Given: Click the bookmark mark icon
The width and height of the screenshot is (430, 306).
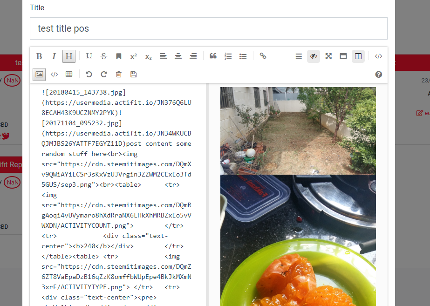Looking at the screenshot, I should 118,56.
